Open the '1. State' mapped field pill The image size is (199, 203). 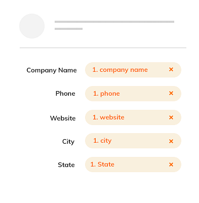coord(133,165)
